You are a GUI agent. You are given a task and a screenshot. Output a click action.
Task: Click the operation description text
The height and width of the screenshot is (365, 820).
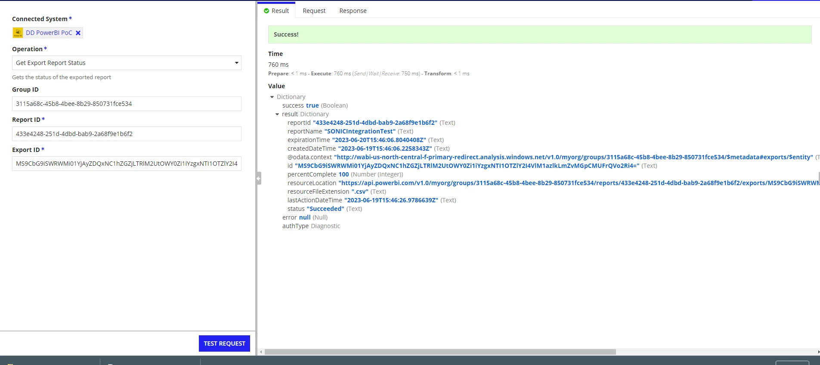tap(62, 77)
